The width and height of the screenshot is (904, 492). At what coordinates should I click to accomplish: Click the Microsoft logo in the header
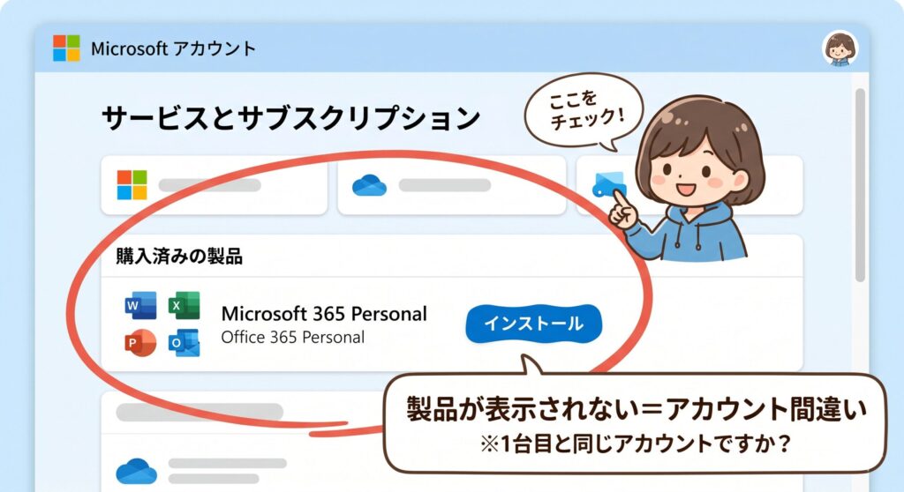(x=66, y=48)
